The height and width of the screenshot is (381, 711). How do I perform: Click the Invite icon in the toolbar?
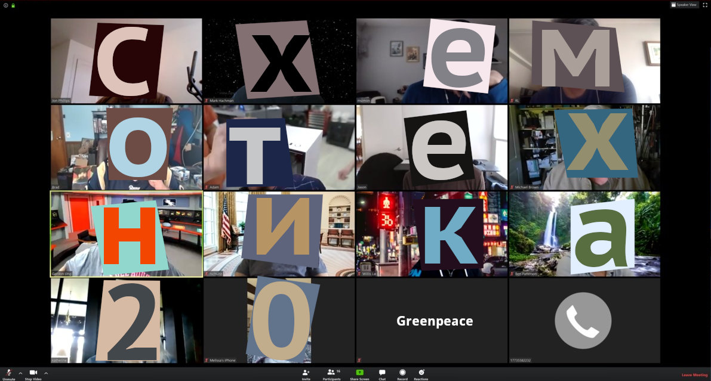[306, 373]
